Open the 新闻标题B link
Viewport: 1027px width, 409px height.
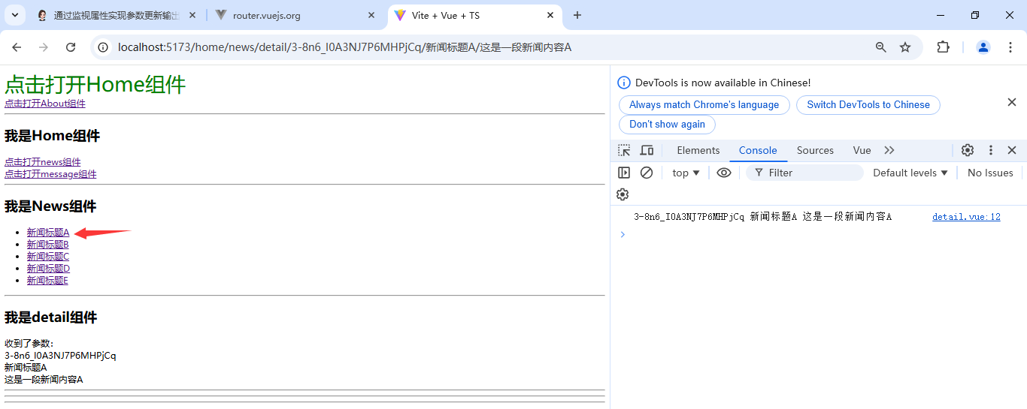(48, 245)
